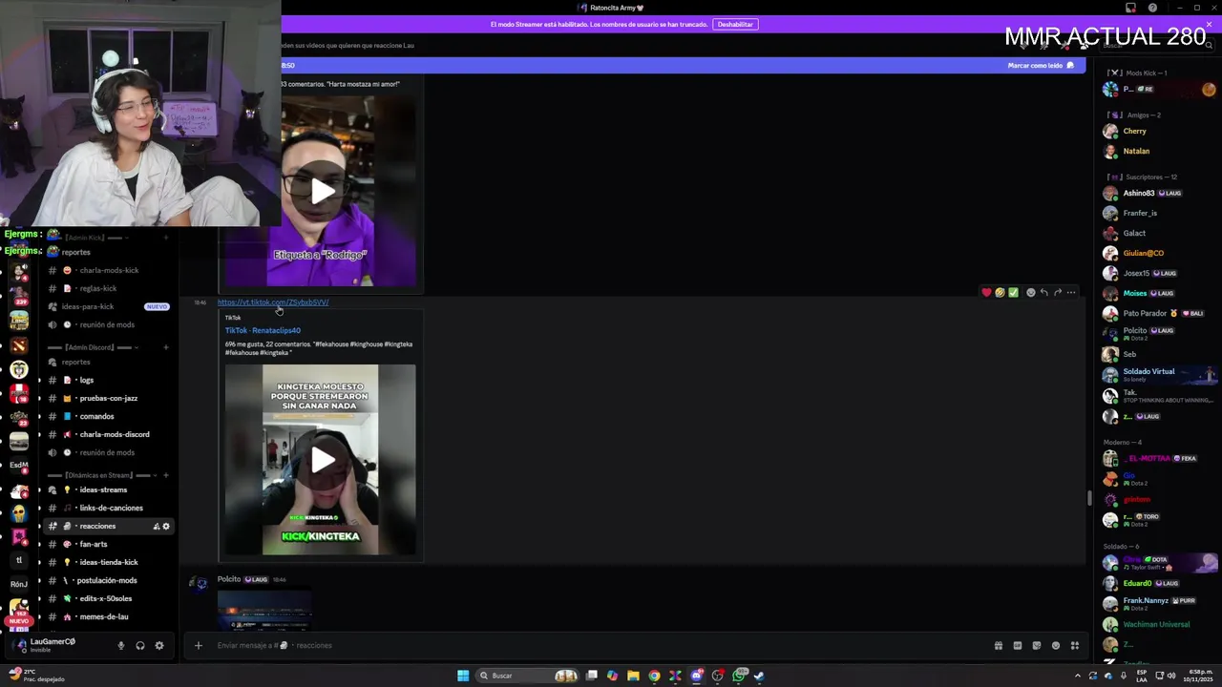This screenshot has height=687, width=1222.
Task: Join the reunión de mods voice channel under Admin Kick
Action: (109, 324)
